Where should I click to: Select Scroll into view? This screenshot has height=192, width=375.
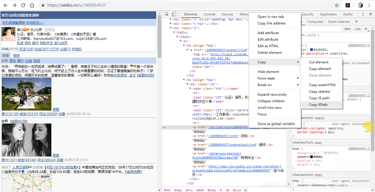[275, 108]
